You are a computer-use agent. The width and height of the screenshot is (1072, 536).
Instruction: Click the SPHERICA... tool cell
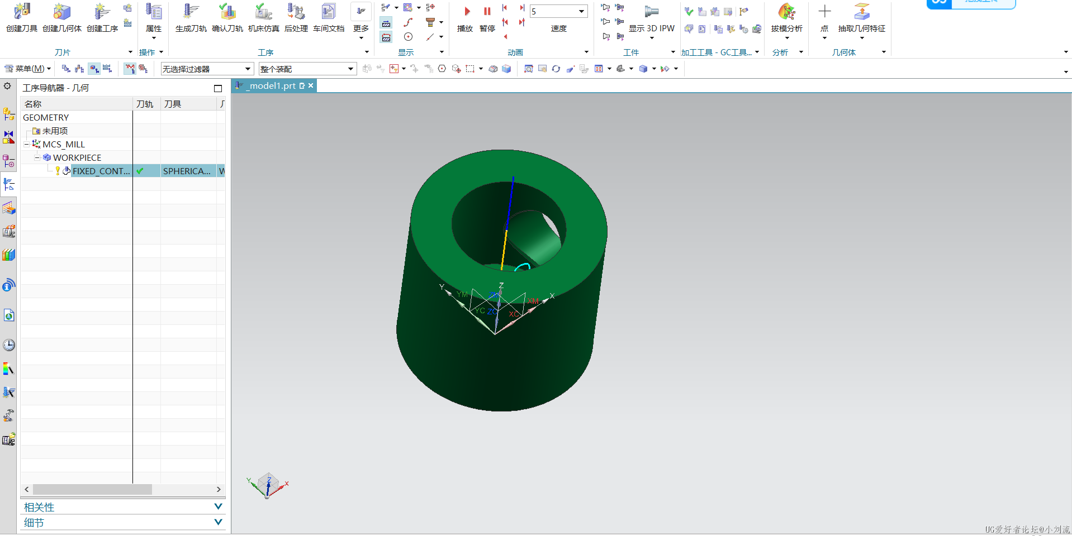click(188, 171)
